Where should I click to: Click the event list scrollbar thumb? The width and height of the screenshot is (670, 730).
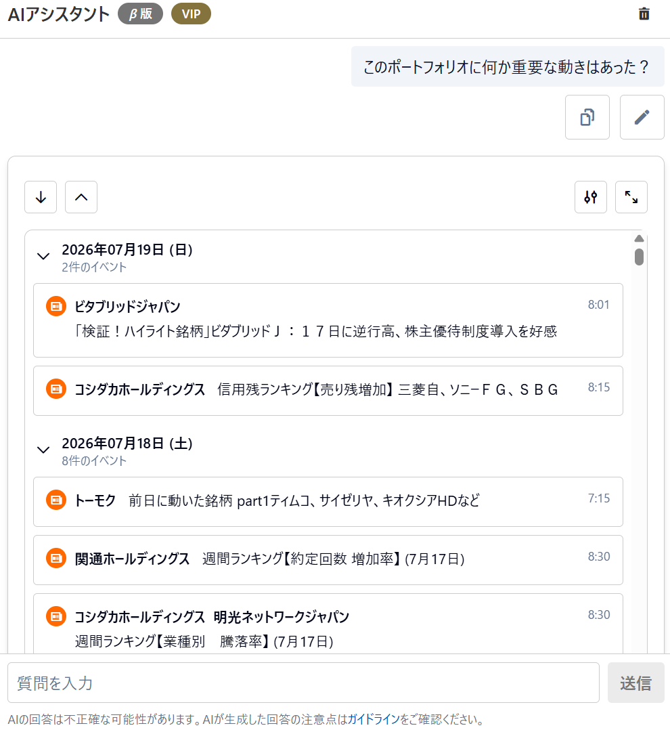(640, 257)
